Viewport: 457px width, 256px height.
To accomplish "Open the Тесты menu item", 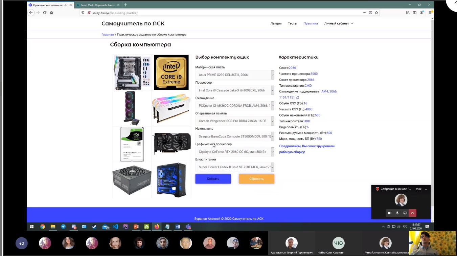I will (293, 23).
